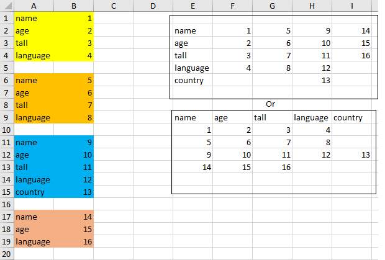Click cell I4 with value 16
385x260 pixels.
[x=352, y=56]
